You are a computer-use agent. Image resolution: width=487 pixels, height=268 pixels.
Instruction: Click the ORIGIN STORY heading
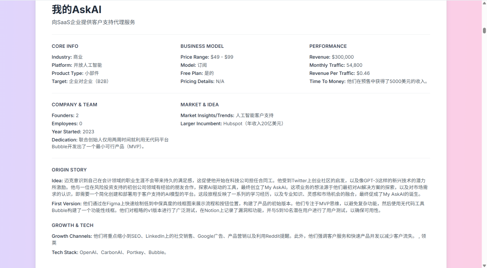point(69,170)
